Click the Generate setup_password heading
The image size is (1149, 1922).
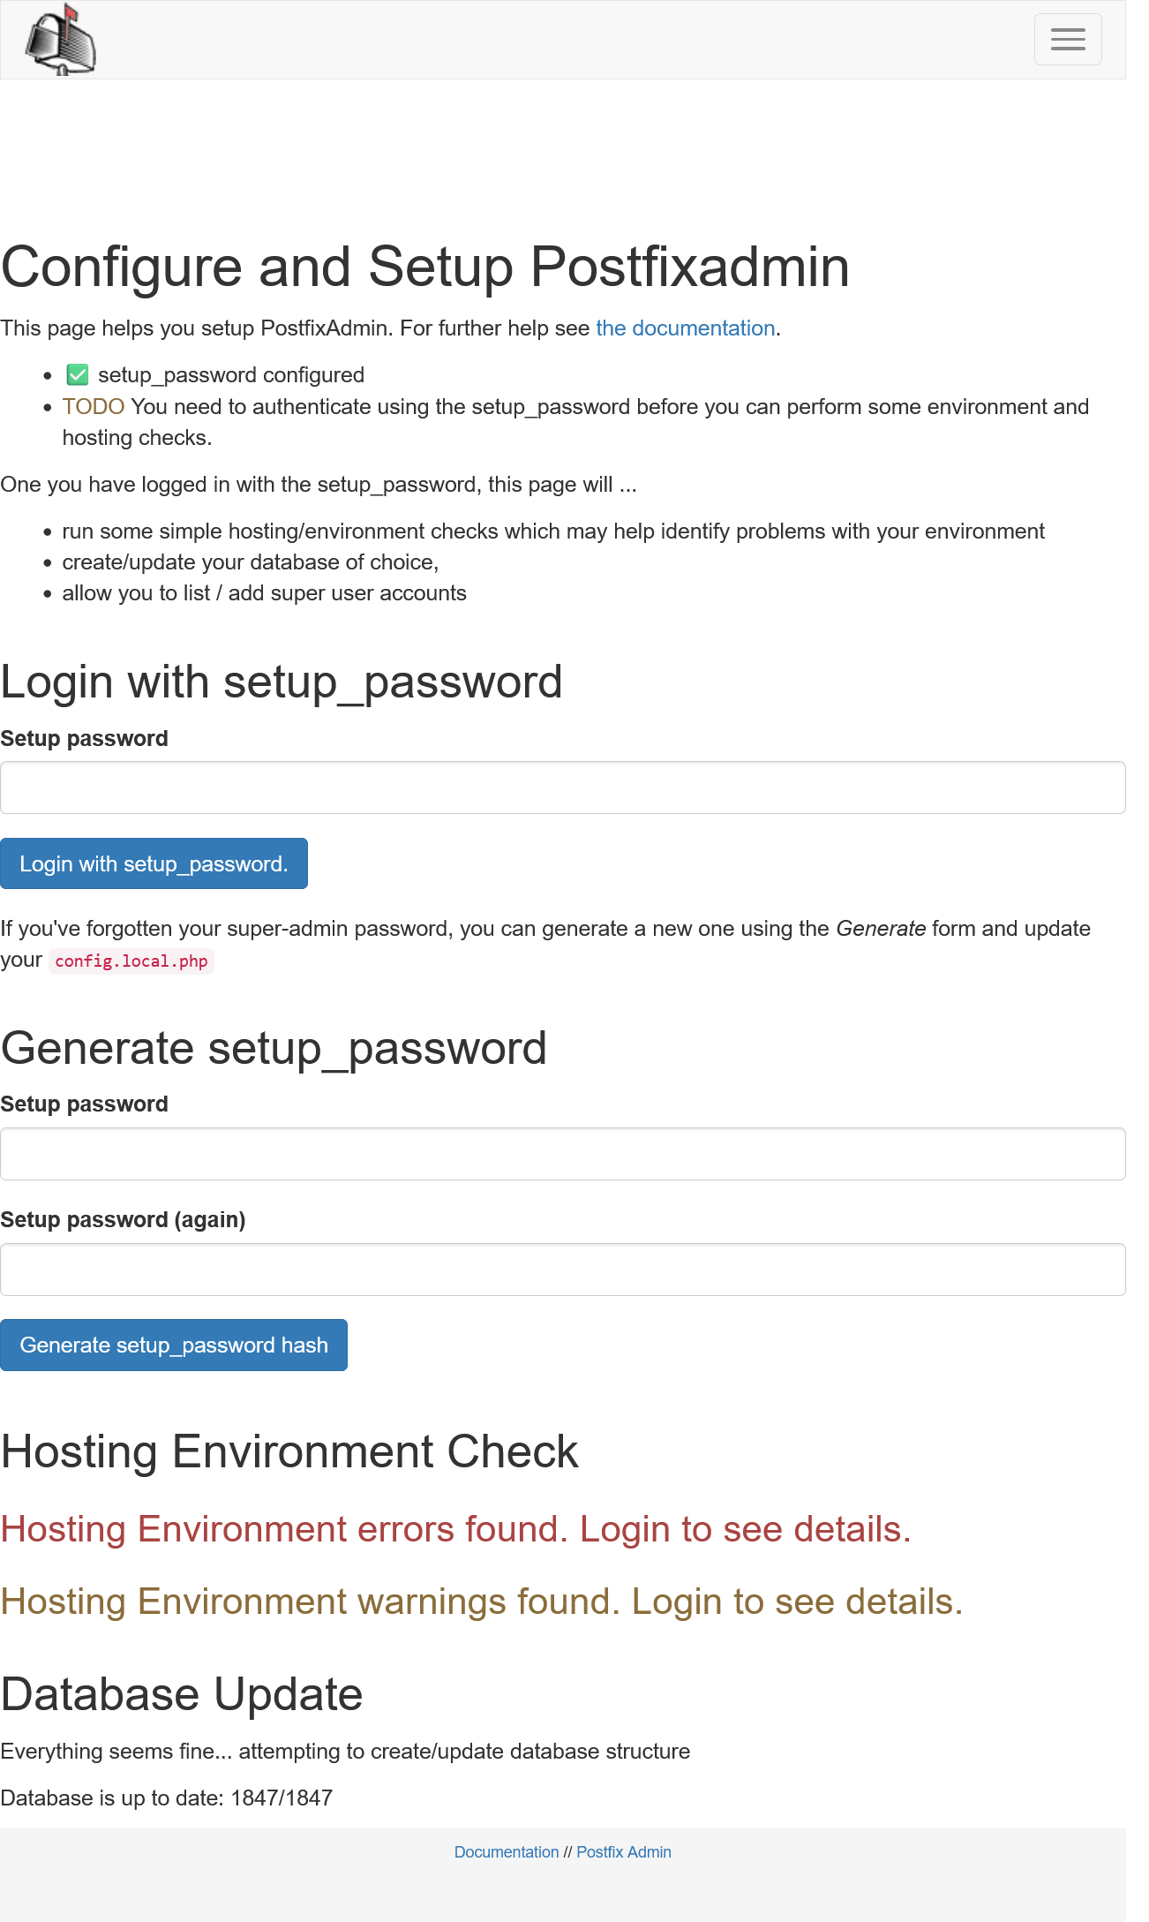pyautogui.click(x=274, y=1049)
